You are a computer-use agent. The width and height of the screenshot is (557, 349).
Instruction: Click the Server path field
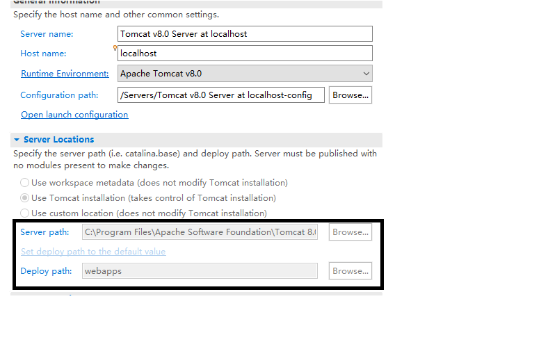pos(200,232)
